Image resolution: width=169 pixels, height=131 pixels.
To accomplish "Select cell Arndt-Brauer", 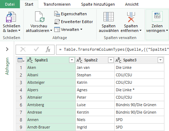I will (51, 127).
